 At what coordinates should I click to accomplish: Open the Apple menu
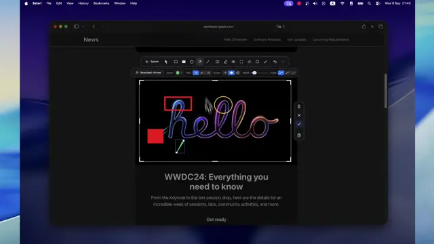26,3
